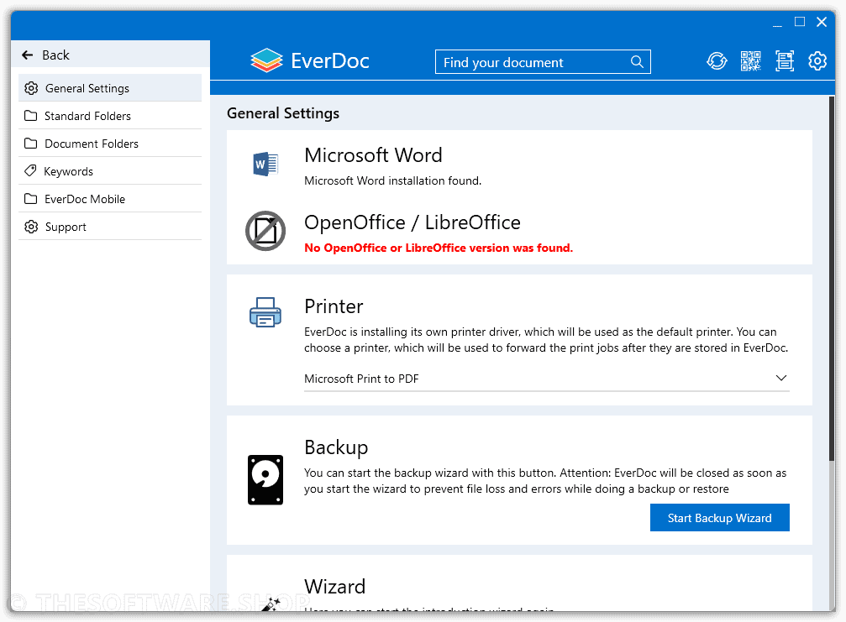Click the Backup hard drive icon
Screen dimensions: 846x622
click(x=265, y=479)
